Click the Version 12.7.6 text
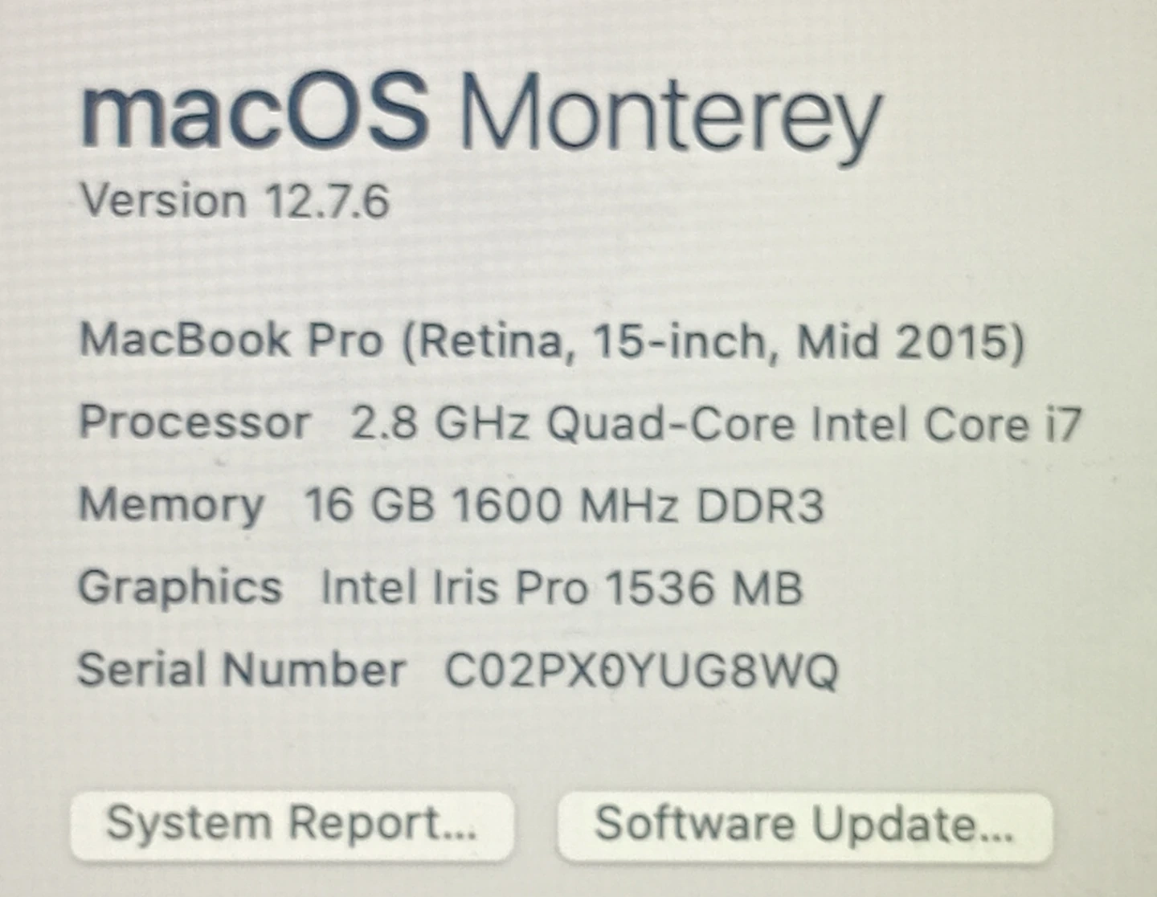The height and width of the screenshot is (897, 1157). 235,200
